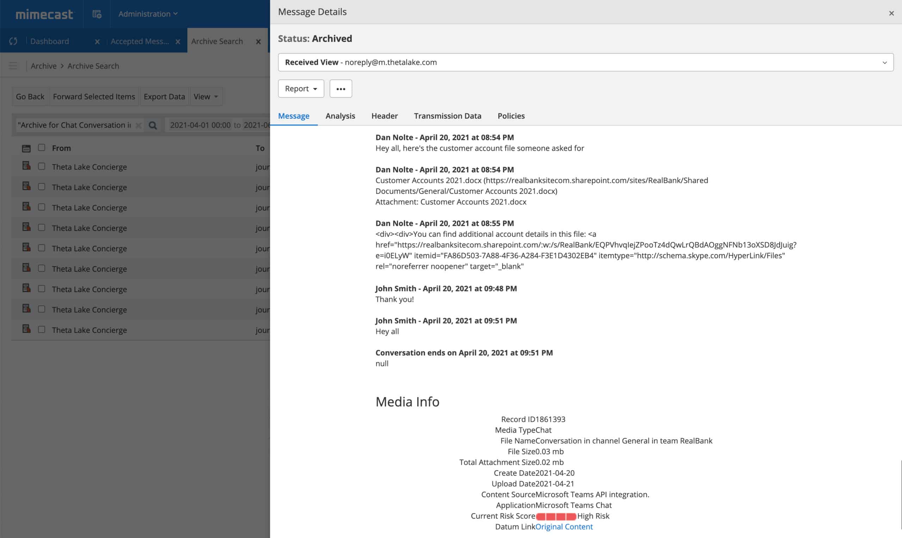Click the Export Data button
The width and height of the screenshot is (902, 538).
tap(164, 97)
